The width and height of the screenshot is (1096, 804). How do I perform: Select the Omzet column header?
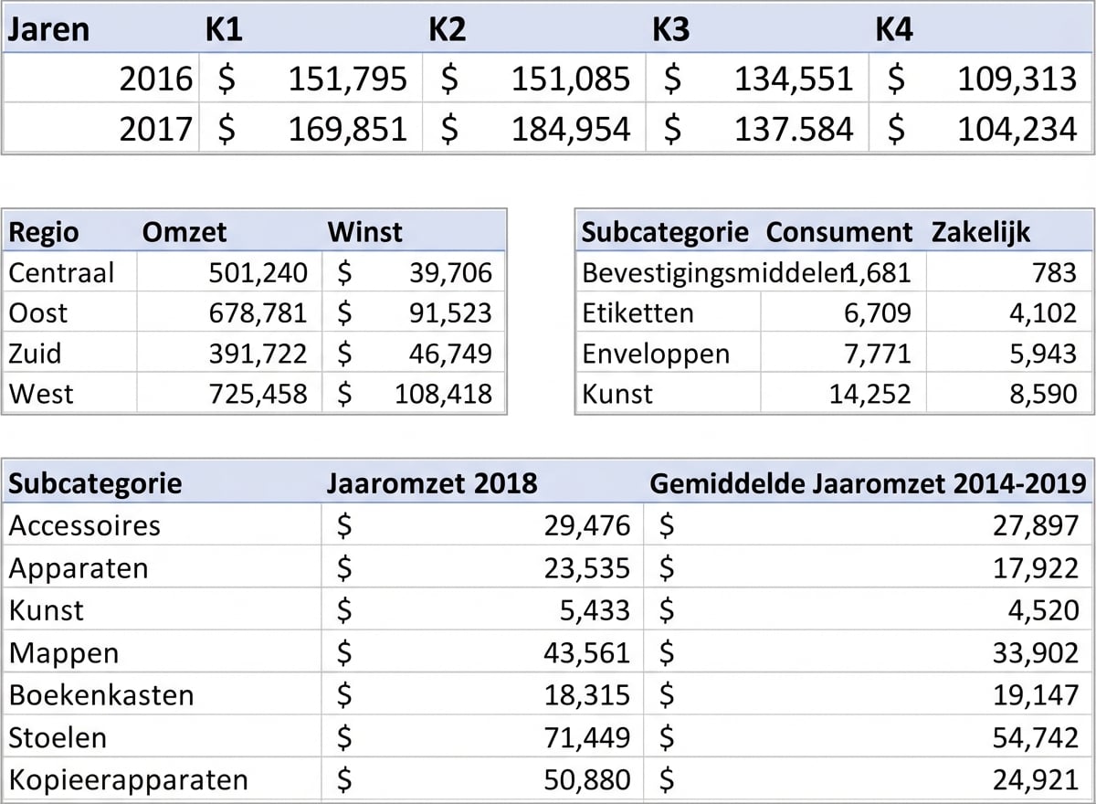click(x=185, y=231)
